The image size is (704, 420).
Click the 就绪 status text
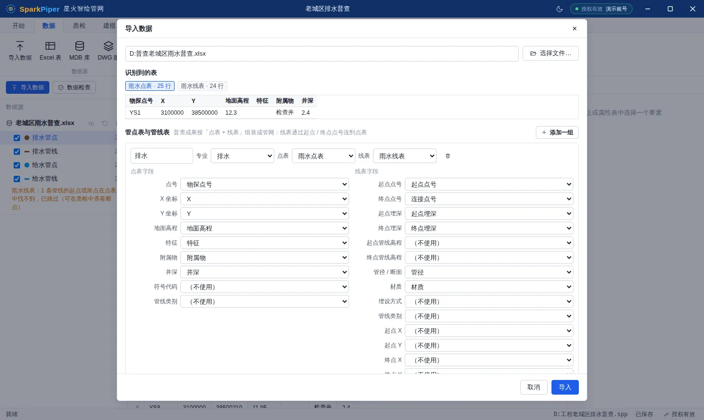coord(12,414)
